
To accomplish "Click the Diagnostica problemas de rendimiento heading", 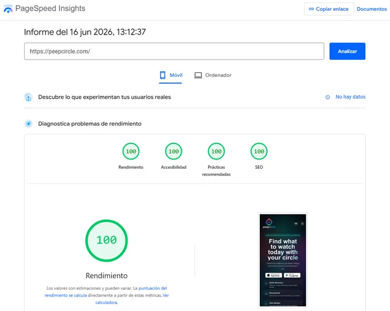I will tap(90, 123).
